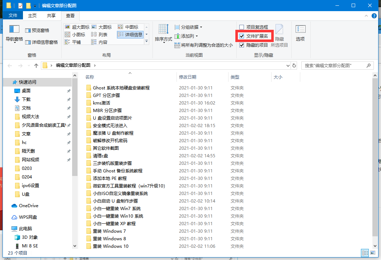Click the refresh button beside address bar

tap(293, 65)
